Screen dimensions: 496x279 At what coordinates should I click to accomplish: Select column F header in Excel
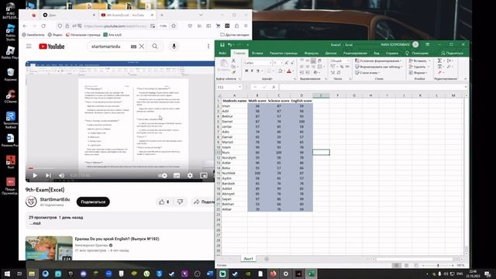click(338, 95)
